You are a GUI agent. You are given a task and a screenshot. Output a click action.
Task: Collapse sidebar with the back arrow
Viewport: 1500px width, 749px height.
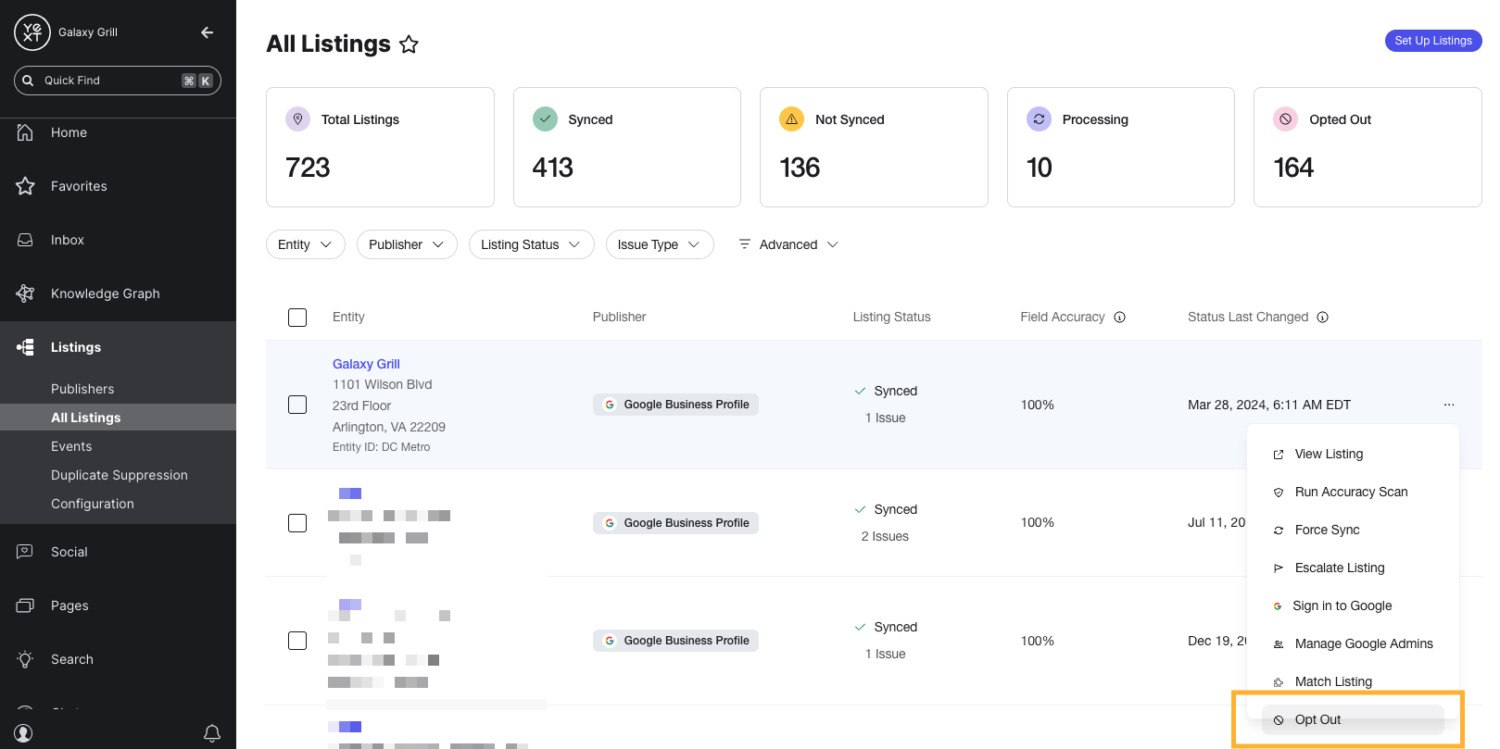pos(207,32)
